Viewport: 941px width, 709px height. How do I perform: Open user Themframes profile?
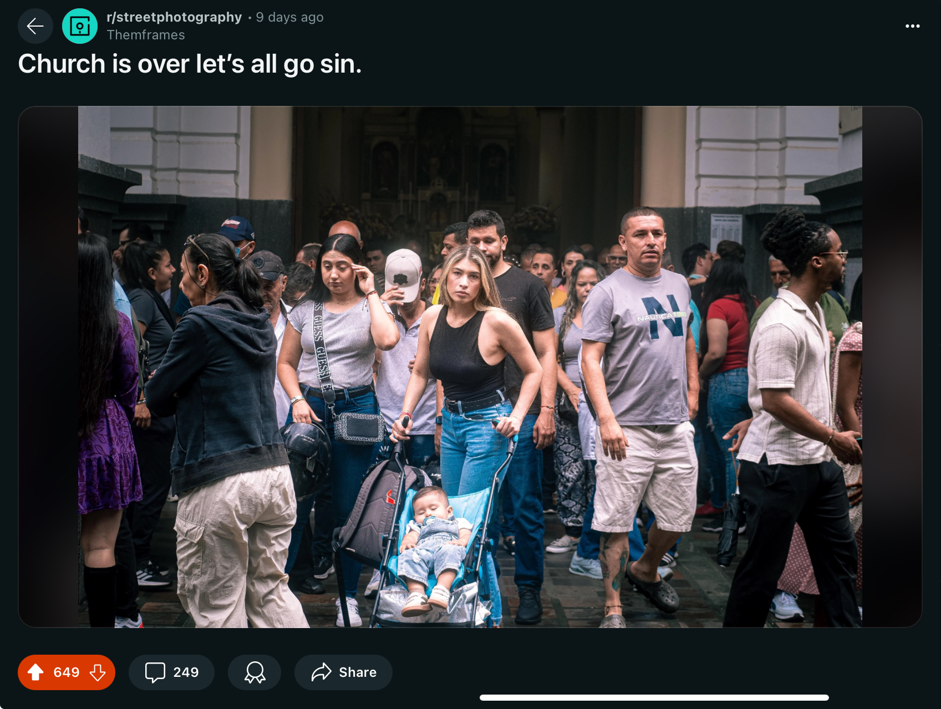pos(146,35)
